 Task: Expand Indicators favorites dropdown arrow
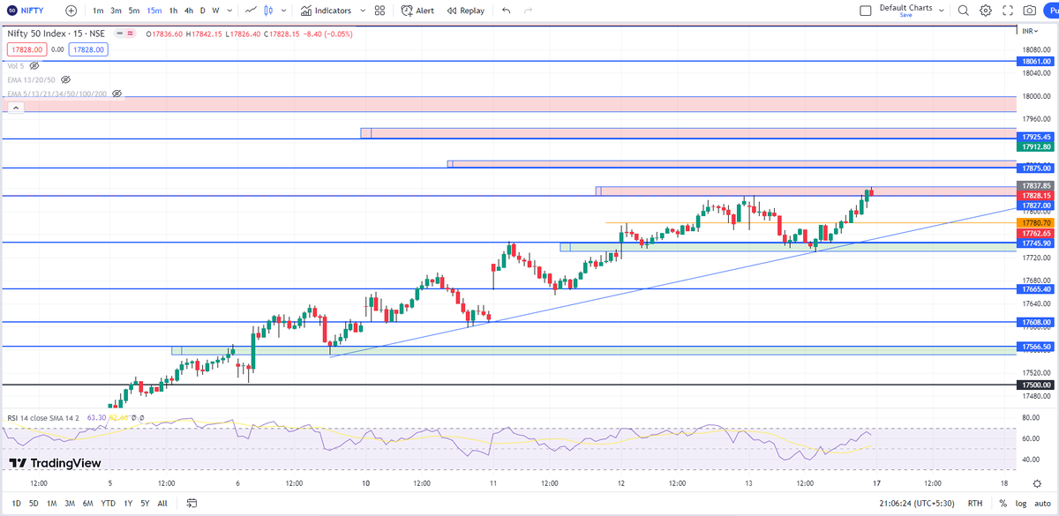pyautogui.click(x=362, y=11)
